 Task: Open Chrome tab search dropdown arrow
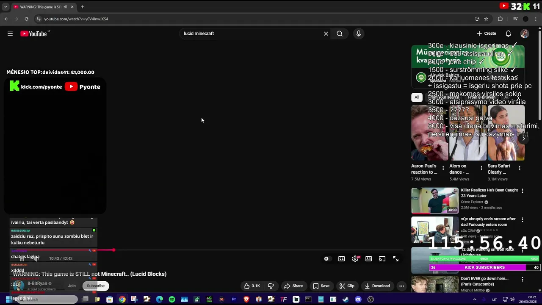click(x=6, y=7)
